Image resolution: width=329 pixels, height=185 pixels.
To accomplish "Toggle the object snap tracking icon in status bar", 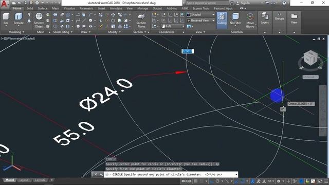I will 236,181.
